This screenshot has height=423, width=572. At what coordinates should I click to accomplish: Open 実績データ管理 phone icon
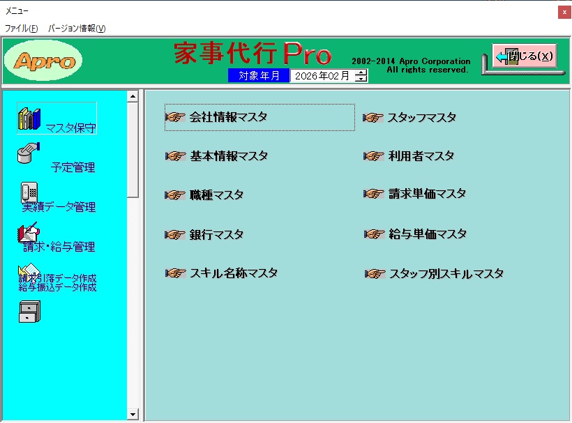pos(29,193)
